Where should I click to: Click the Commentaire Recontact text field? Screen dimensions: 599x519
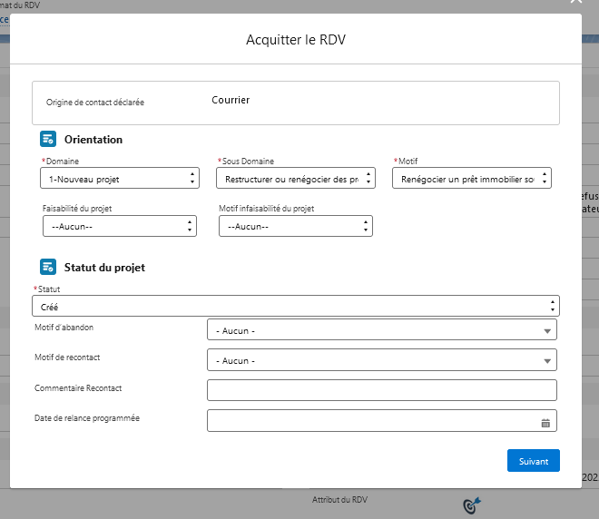[x=381, y=390]
